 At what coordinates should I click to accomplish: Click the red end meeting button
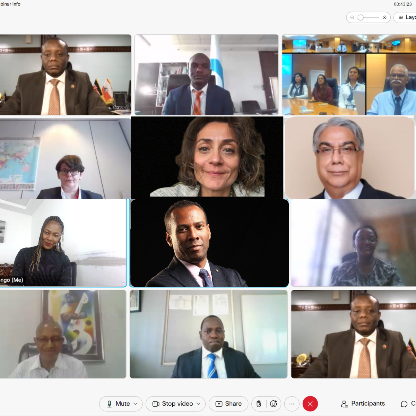(x=310, y=404)
